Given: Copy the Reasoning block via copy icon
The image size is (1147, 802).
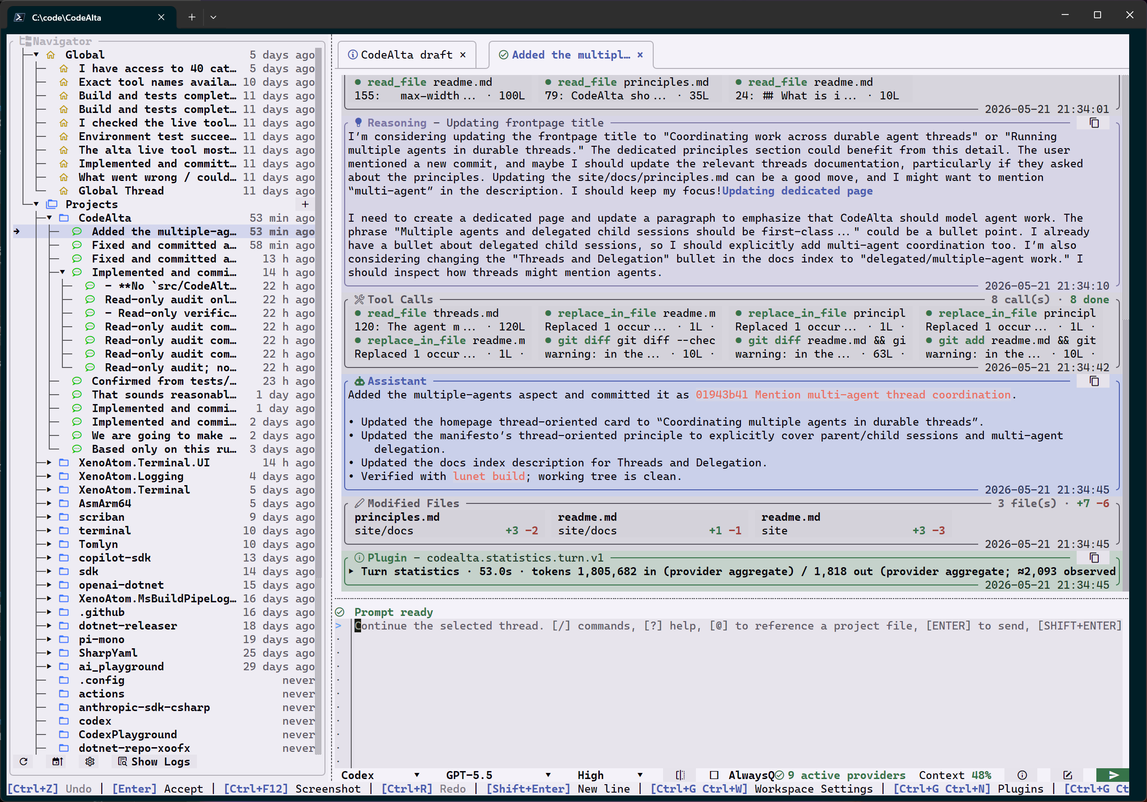Looking at the screenshot, I should pos(1094,123).
